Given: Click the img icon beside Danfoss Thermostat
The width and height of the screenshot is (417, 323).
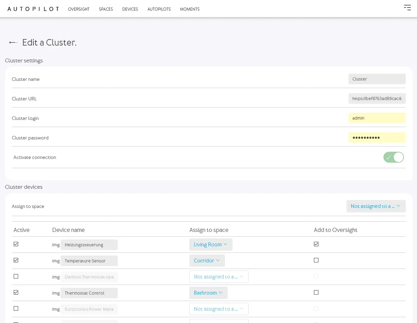Looking at the screenshot, I should 56,277.
